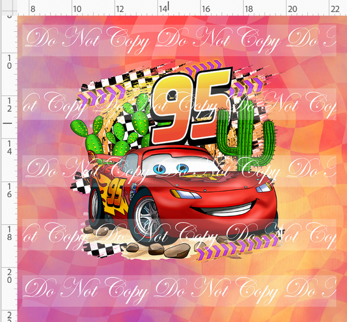The height and width of the screenshot is (322, 347).
Task: Click the 18 mark on vertical ruler
Action: [x=9, y=234]
